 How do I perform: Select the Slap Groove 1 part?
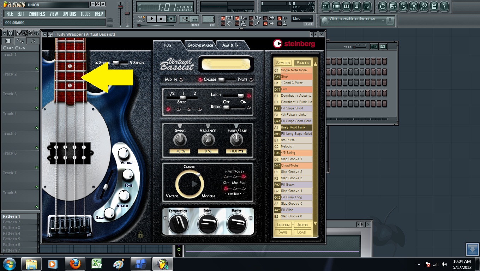[x=293, y=159]
